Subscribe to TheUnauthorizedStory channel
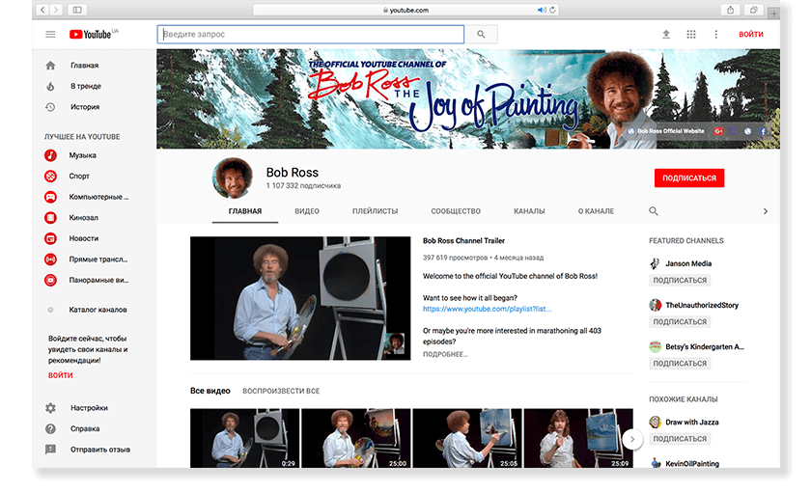This screenshot has width=811, height=492. pyautogui.click(x=680, y=322)
